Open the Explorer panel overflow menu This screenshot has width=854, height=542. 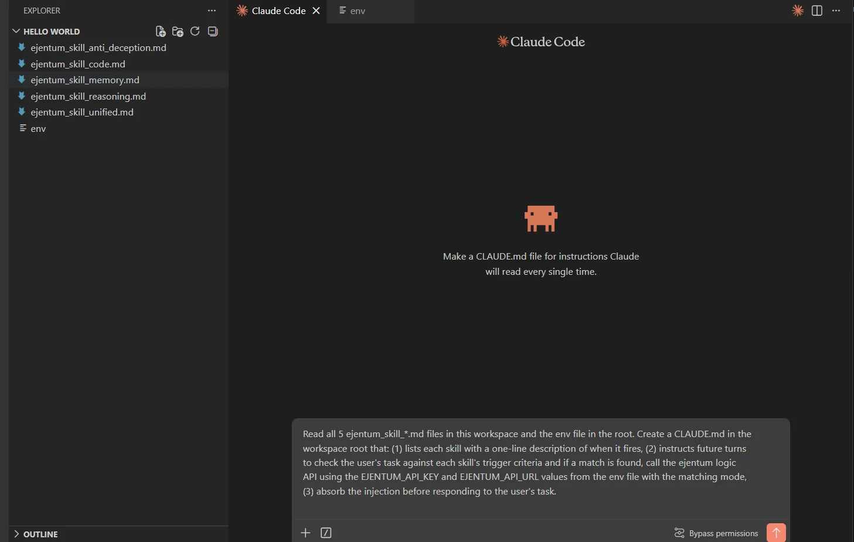tap(212, 10)
